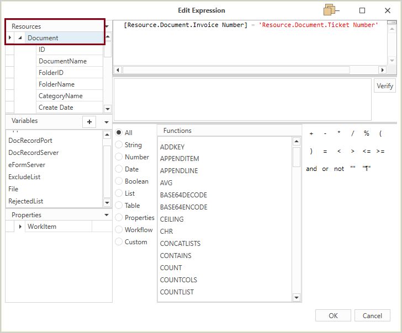Select the RejectedList variable

25,201
